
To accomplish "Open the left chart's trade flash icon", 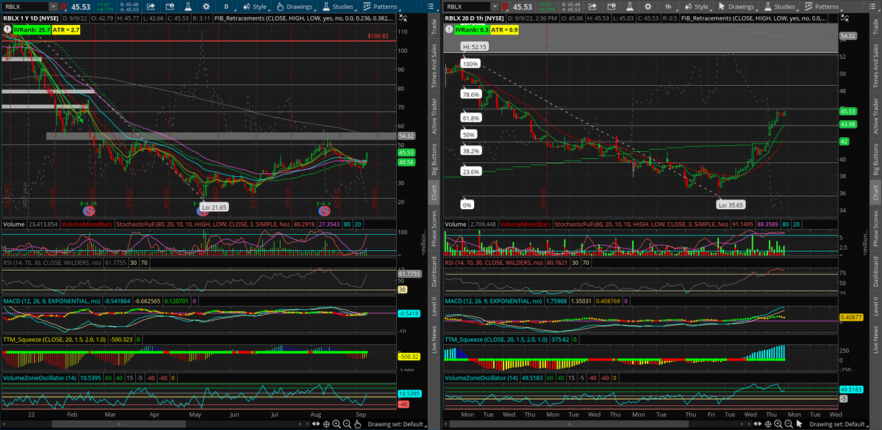I will 170,7.
